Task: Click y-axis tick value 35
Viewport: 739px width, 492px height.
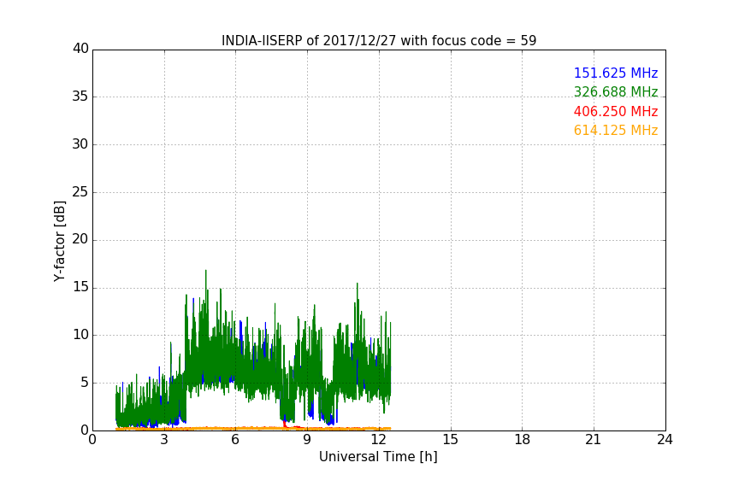Action: tap(80, 97)
